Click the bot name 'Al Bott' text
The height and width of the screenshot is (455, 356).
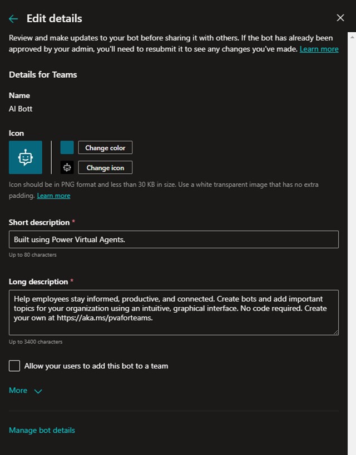click(x=21, y=109)
